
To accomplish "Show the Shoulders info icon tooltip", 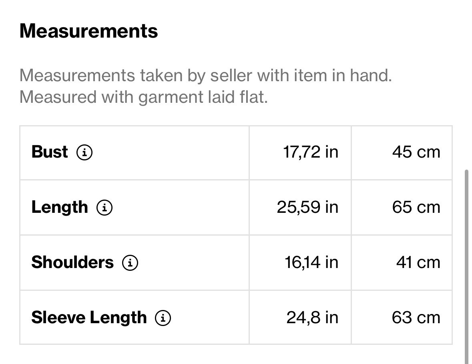I will point(130,263).
